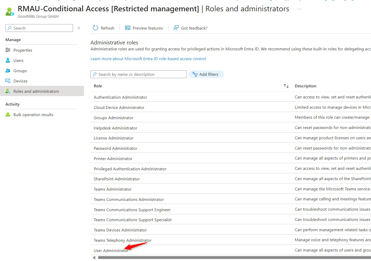Image resolution: width=371 pixels, height=261 pixels.
Task: Open the Entra ID role-based access control link
Action: tap(148, 59)
